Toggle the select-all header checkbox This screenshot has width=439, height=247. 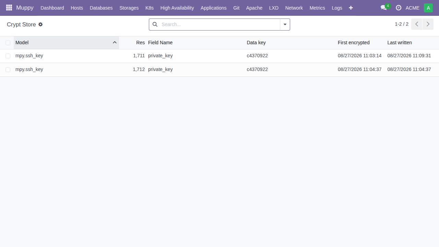point(8,43)
